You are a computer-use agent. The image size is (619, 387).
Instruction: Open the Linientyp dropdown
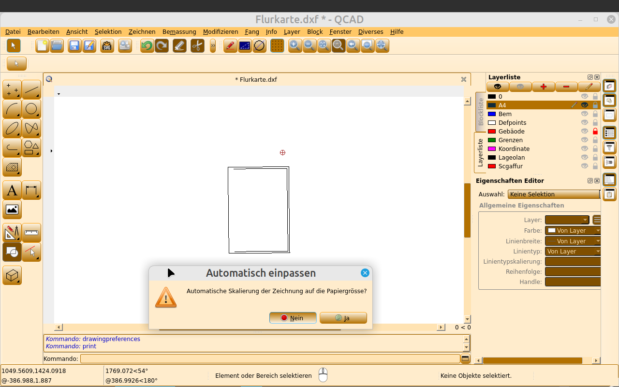tap(573, 252)
